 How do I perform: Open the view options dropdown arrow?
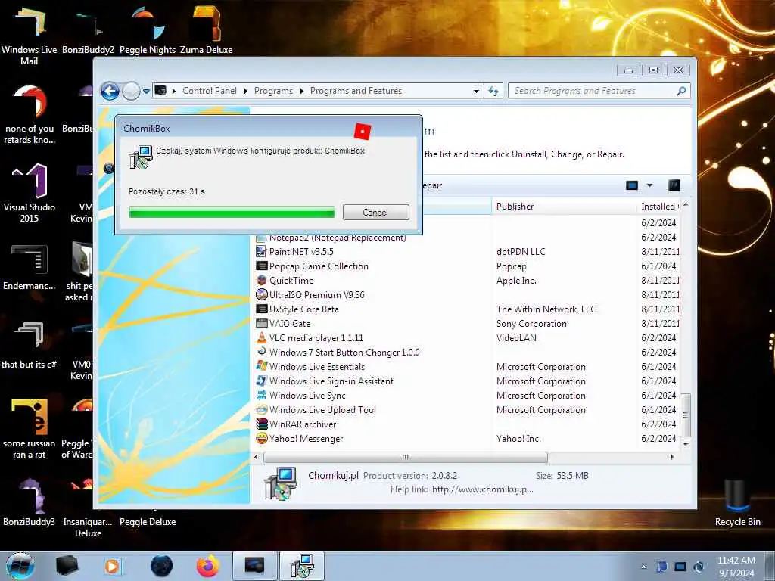pos(649,185)
